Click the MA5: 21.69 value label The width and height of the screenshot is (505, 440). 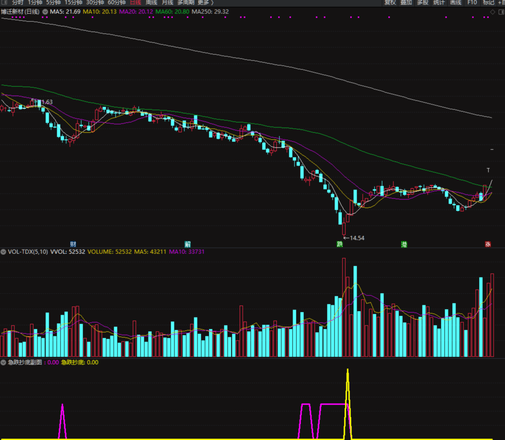pos(65,12)
